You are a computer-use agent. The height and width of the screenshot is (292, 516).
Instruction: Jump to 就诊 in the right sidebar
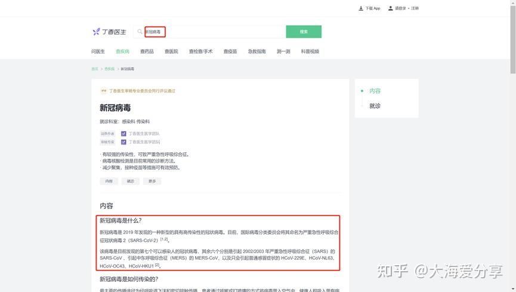375,106
